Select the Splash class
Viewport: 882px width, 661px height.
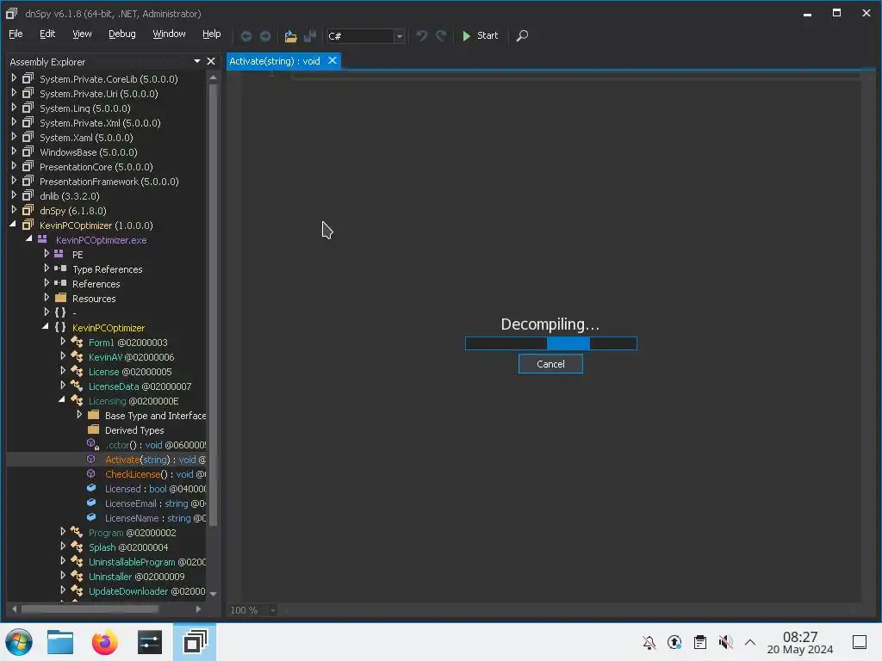pos(128,547)
